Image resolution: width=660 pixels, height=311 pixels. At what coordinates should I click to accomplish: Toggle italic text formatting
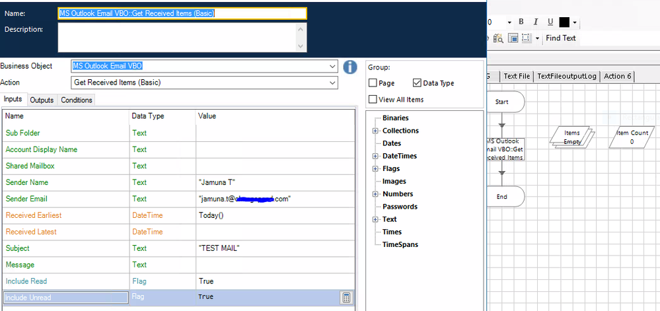(x=536, y=22)
